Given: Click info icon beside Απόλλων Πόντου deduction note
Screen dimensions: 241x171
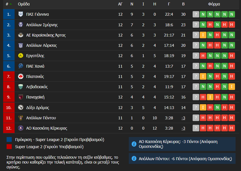Looking at the screenshot, I should coord(134,159).
